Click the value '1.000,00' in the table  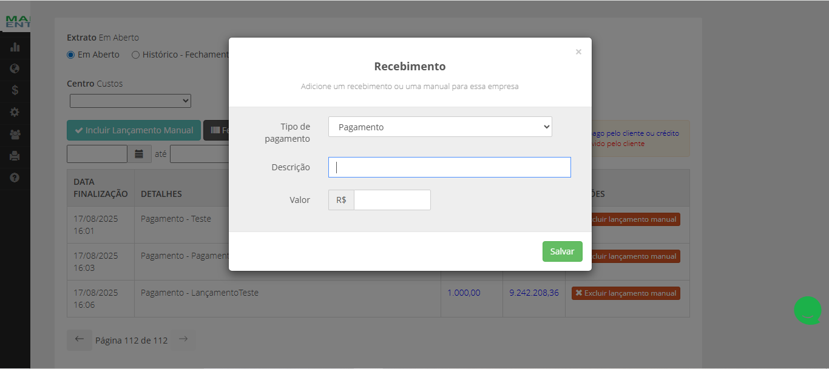tap(464, 293)
